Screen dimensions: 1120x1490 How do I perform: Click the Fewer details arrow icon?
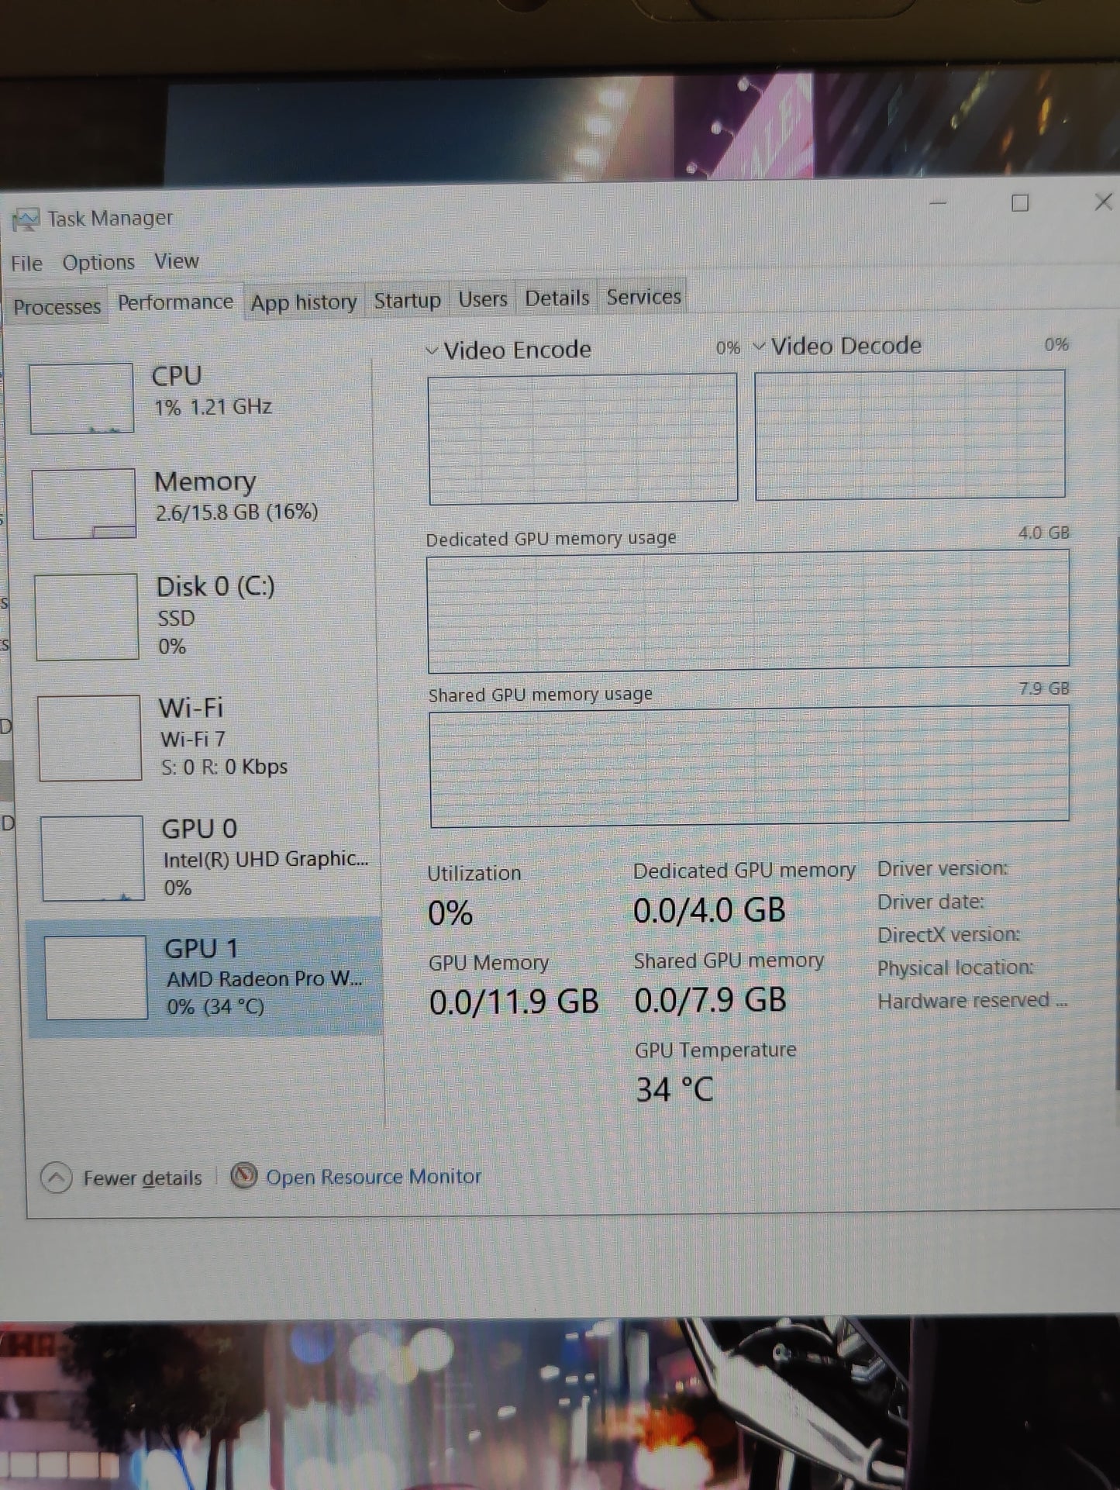pos(57,1178)
